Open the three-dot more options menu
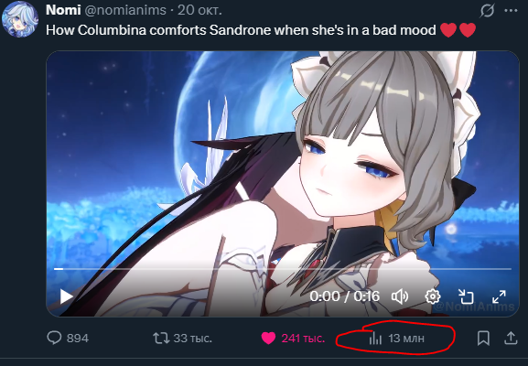The height and width of the screenshot is (366, 528). (x=511, y=11)
